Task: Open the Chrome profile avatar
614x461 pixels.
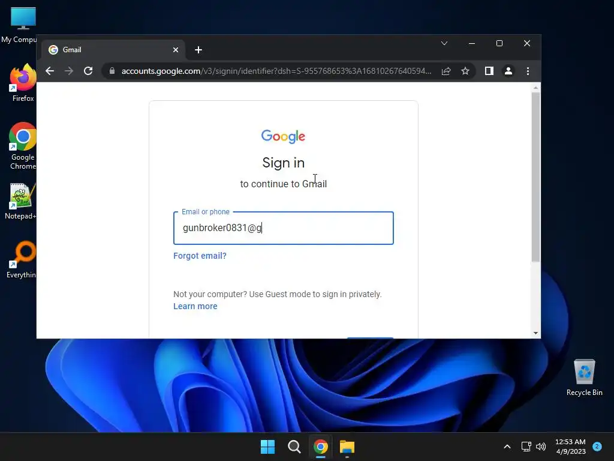Action: 508,71
